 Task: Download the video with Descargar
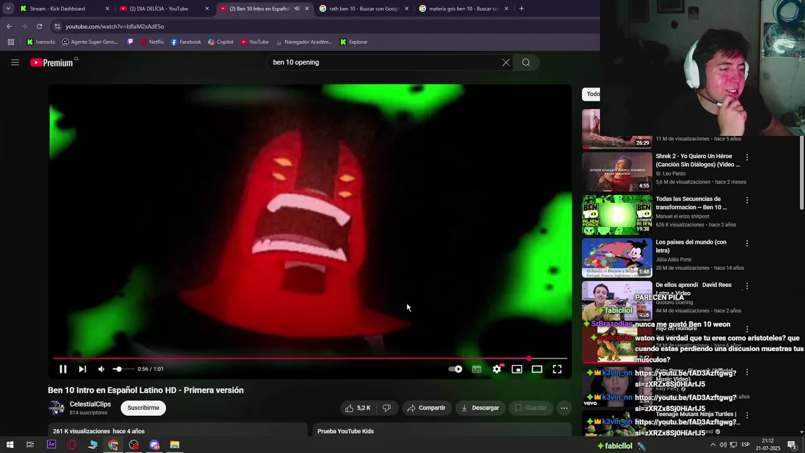click(x=480, y=408)
